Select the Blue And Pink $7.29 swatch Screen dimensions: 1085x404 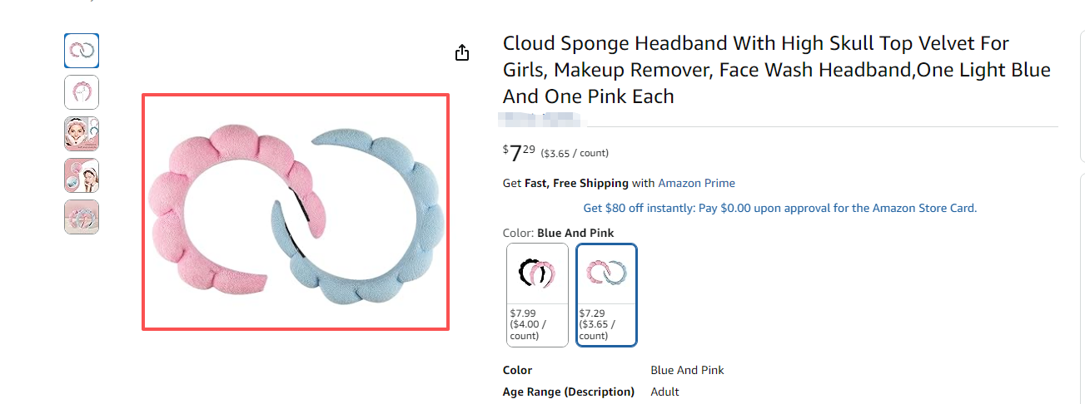click(607, 294)
